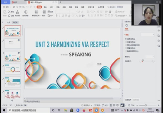
Task: Select the pattern fill radio option
Action: tap(126, 48)
